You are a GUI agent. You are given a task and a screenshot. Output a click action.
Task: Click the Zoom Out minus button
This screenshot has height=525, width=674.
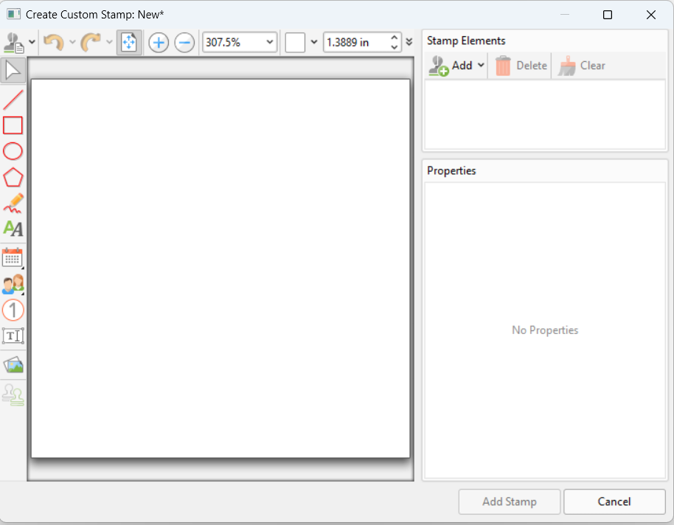coord(184,43)
